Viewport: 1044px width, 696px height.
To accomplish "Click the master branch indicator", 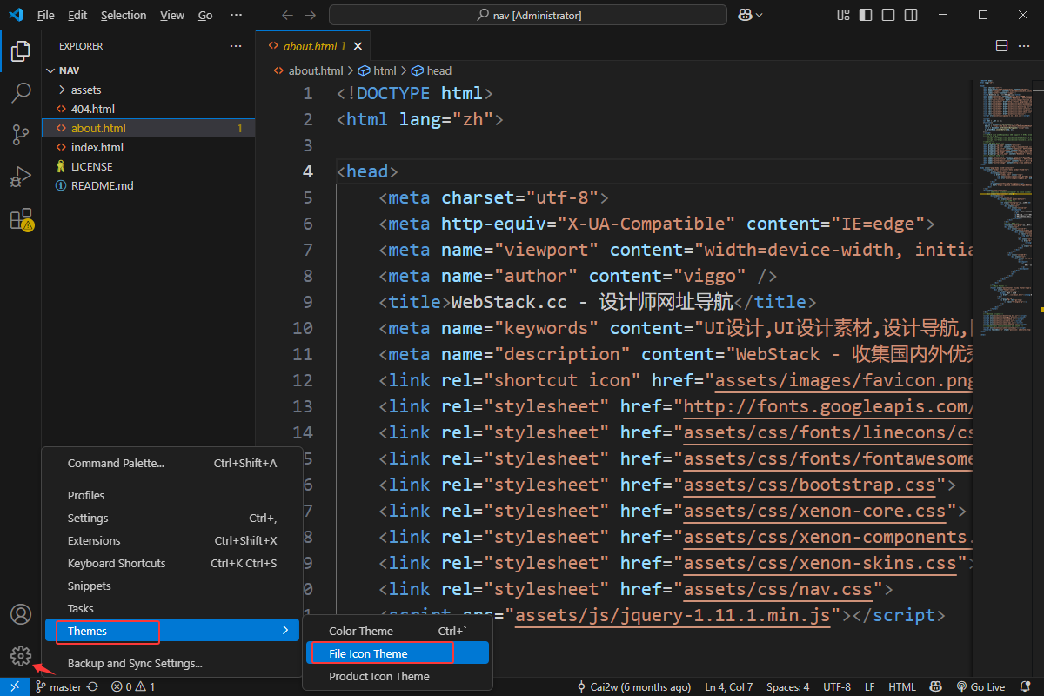I will [x=58, y=687].
